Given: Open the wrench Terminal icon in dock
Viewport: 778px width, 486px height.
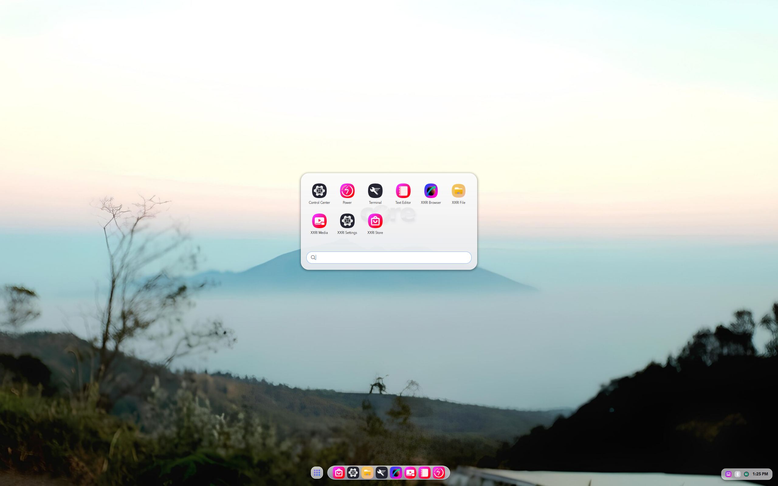Looking at the screenshot, I should tap(382, 473).
